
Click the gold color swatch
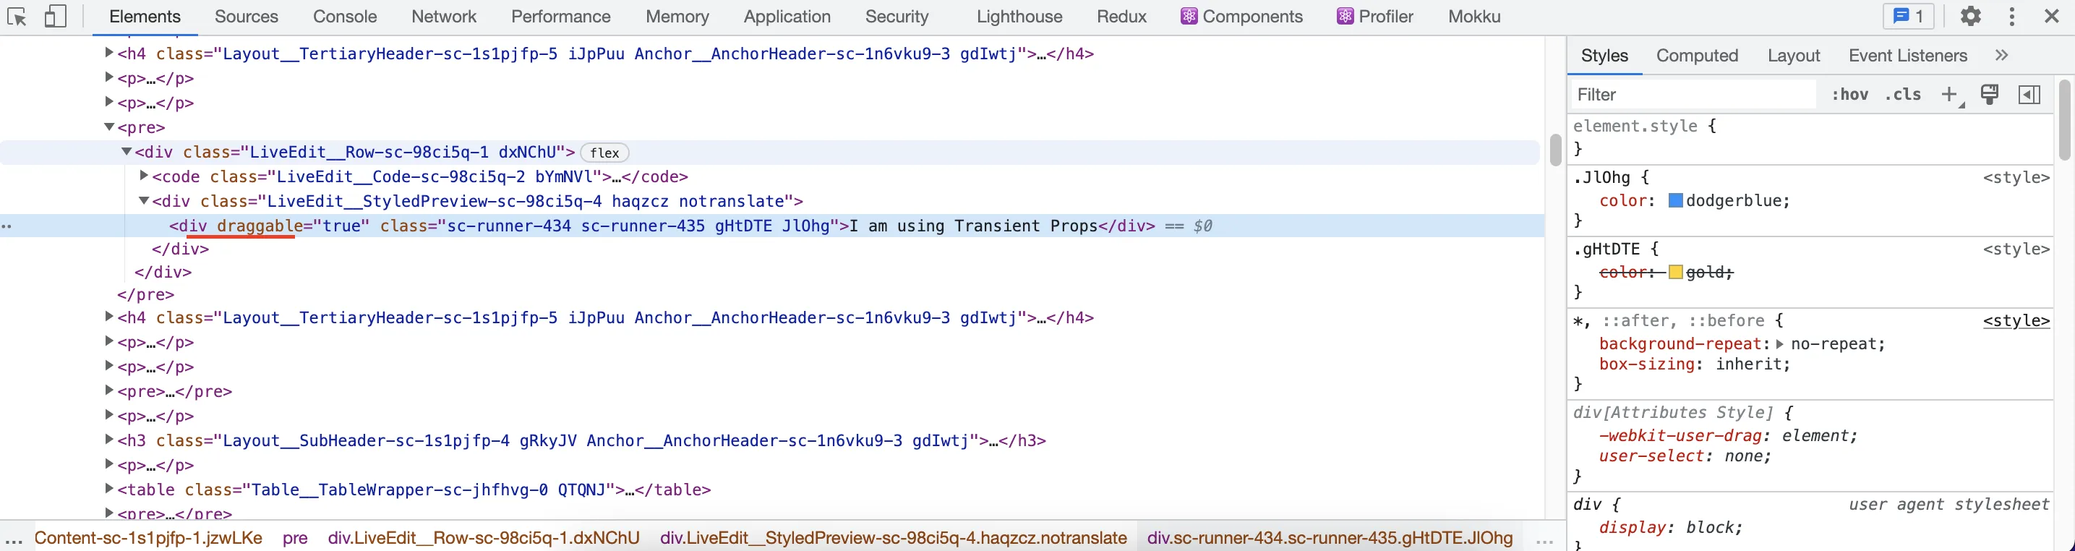1675,273
